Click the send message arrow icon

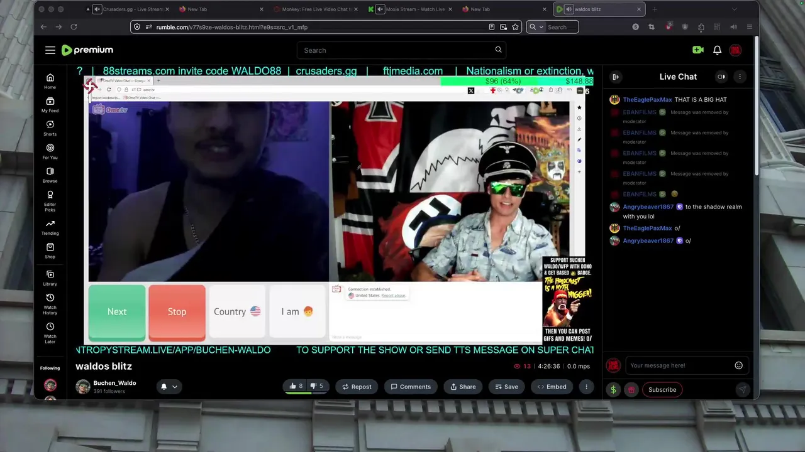[x=742, y=390]
